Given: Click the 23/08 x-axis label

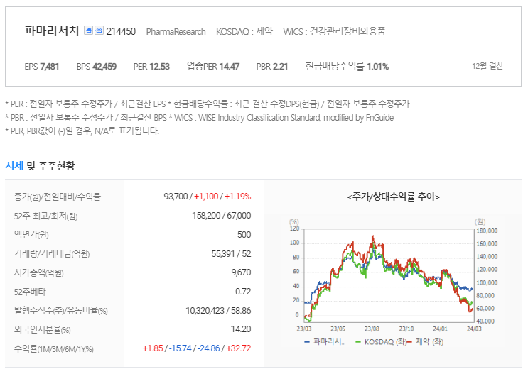Looking at the screenshot, I should click(x=372, y=329).
